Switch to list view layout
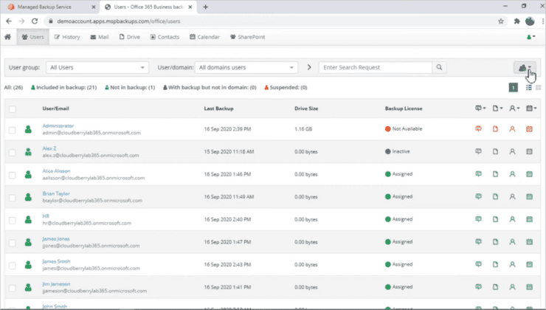 [x=529, y=87]
